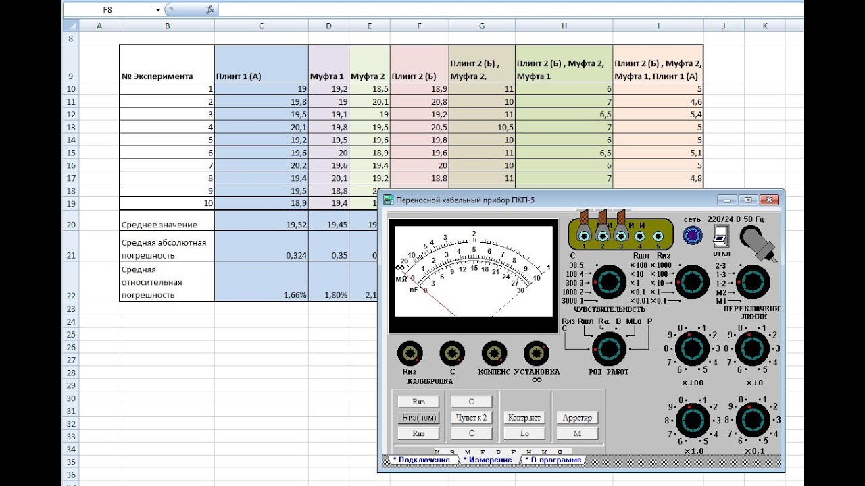The image size is (865, 486).
Task: Open the Insert Function fx button
Action: coord(210,9)
